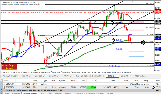This screenshot has width=161, height=94.
Task: Click the '61.8 1.22787' Fibonacci level label
Action: click(x=150, y=42)
